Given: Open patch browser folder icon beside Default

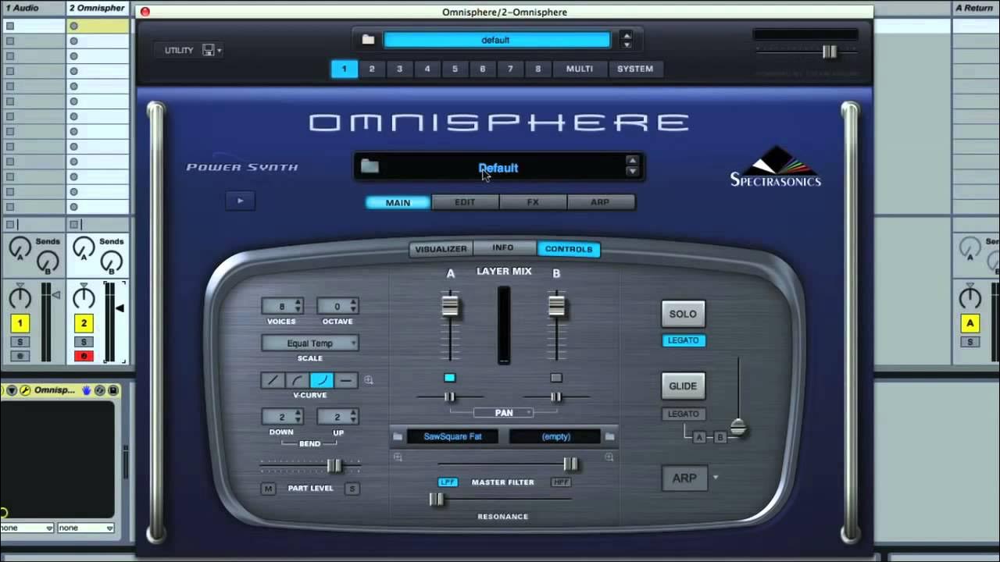Looking at the screenshot, I should [370, 166].
